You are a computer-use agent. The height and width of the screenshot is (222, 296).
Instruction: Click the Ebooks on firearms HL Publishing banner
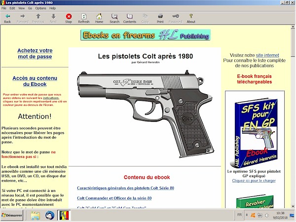(146, 35)
